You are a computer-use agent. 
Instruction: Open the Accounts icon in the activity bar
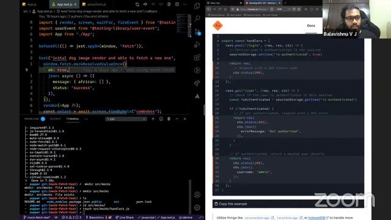point(197,194)
